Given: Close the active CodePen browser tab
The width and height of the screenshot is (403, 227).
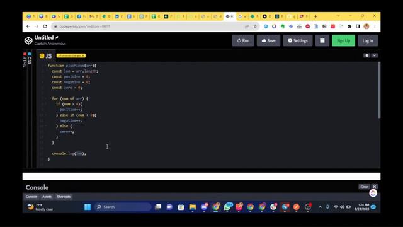Looking at the screenshot, I should click(x=232, y=16).
